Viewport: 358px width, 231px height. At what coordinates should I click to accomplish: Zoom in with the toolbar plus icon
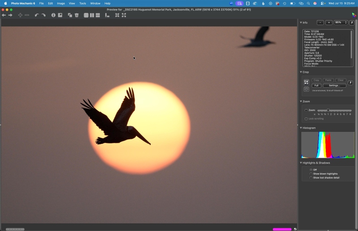pos(20,15)
